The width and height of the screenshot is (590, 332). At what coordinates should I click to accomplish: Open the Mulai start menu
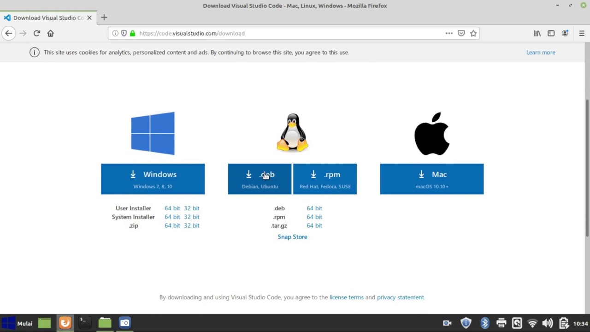tap(17, 323)
